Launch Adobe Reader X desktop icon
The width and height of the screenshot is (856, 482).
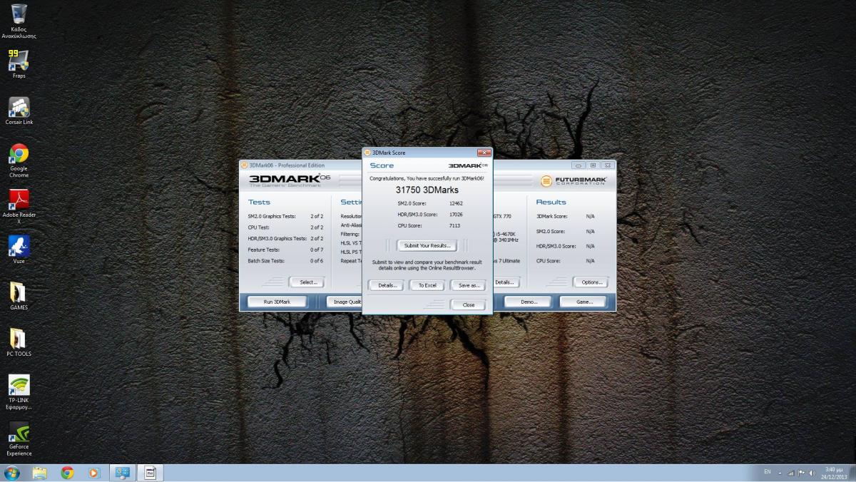coord(19,206)
